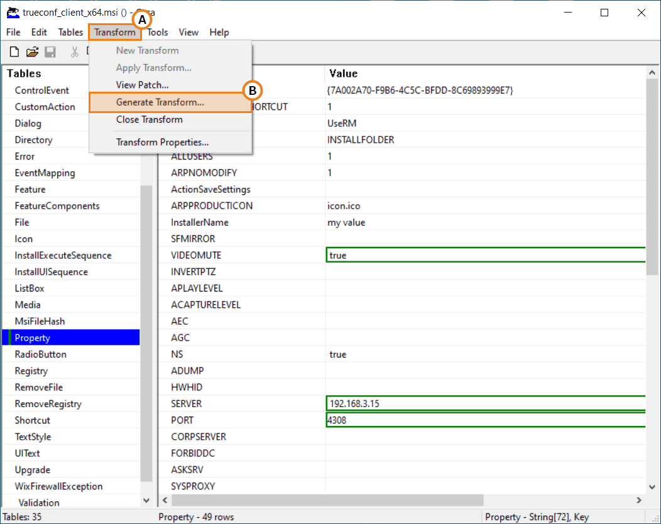Click the Tables list header
Image resolution: width=661 pixels, height=524 pixels.
point(24,74)
